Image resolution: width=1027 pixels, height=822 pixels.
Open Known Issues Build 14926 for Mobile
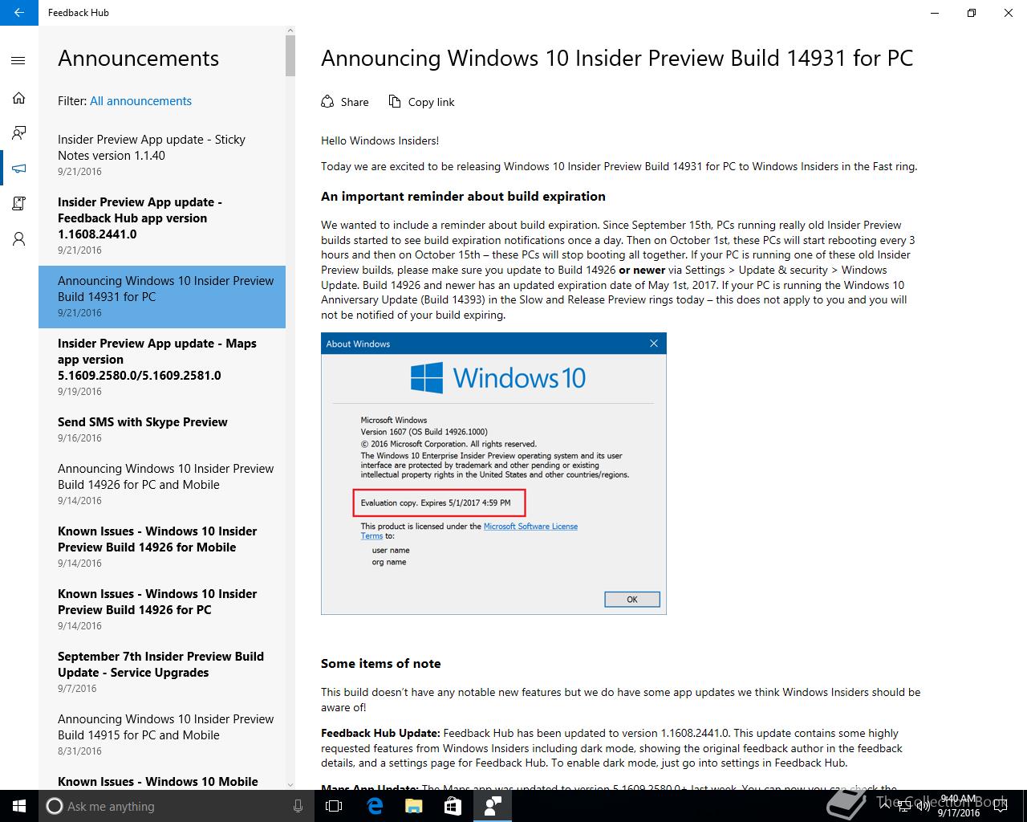[x=162, y=547]
